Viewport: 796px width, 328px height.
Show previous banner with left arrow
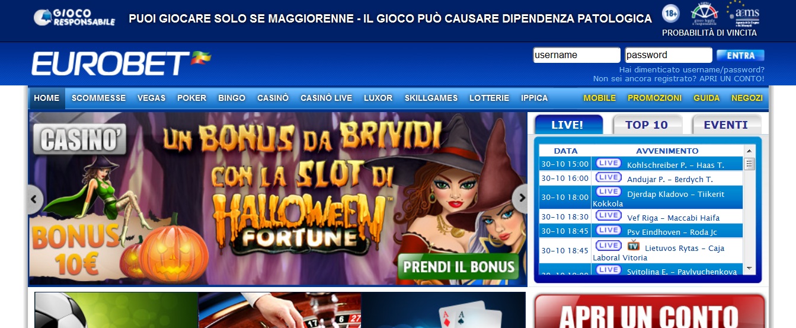tap(35, 199)
